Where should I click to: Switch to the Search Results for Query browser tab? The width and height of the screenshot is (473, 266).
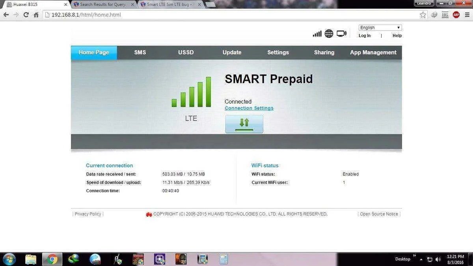(103, 4)
